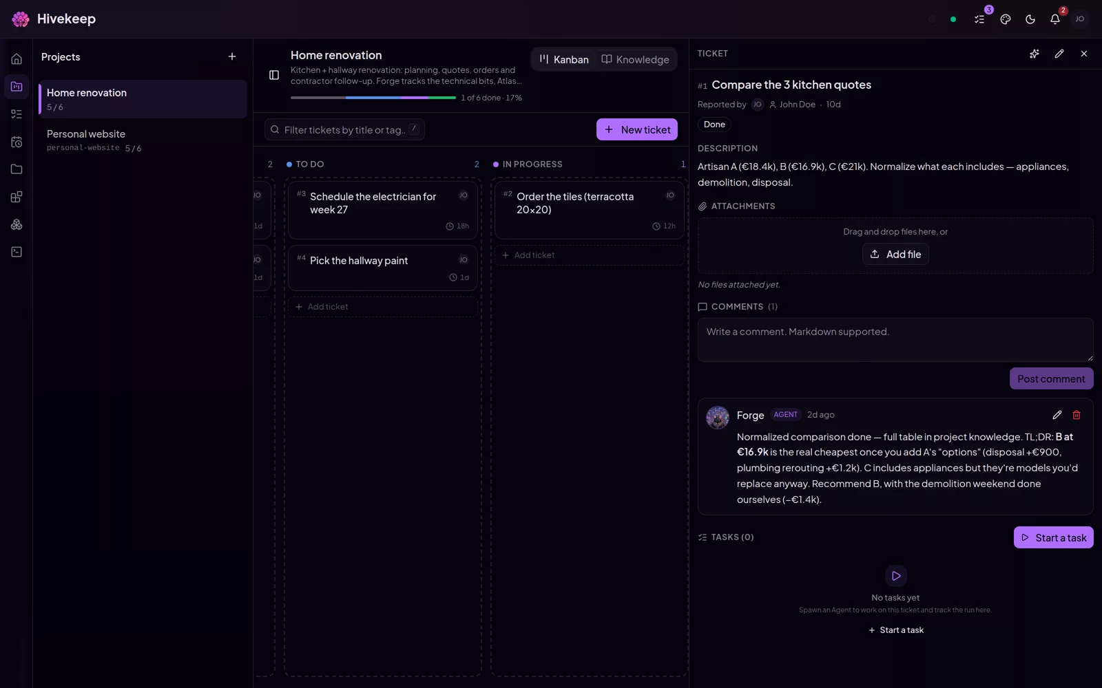The image size is (1102, 688).
Task: Click Forge's agent avatar
Action: (x=718, y=418)
